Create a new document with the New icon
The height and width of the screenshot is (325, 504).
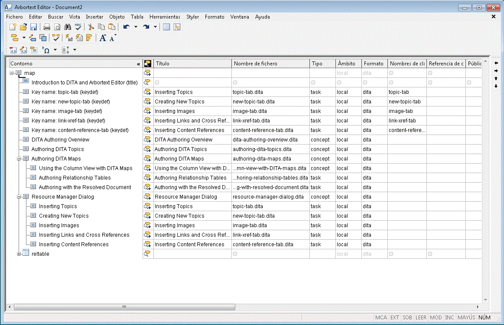point(13,27)
